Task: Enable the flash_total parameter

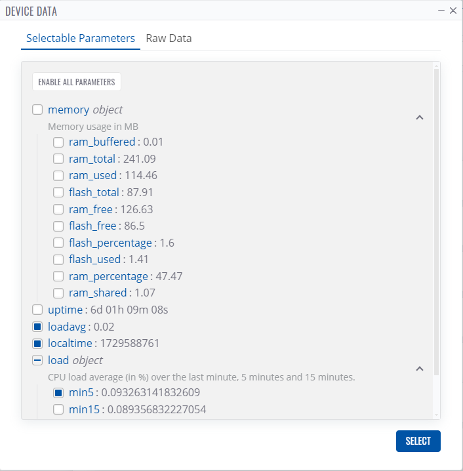Action: click(x=58, y=192)
